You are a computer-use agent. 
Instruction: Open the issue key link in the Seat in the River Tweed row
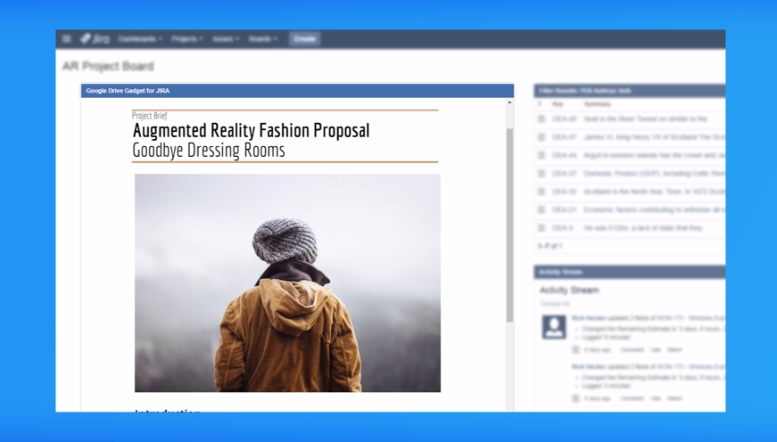pyautogui.click(x=565, y=119)
